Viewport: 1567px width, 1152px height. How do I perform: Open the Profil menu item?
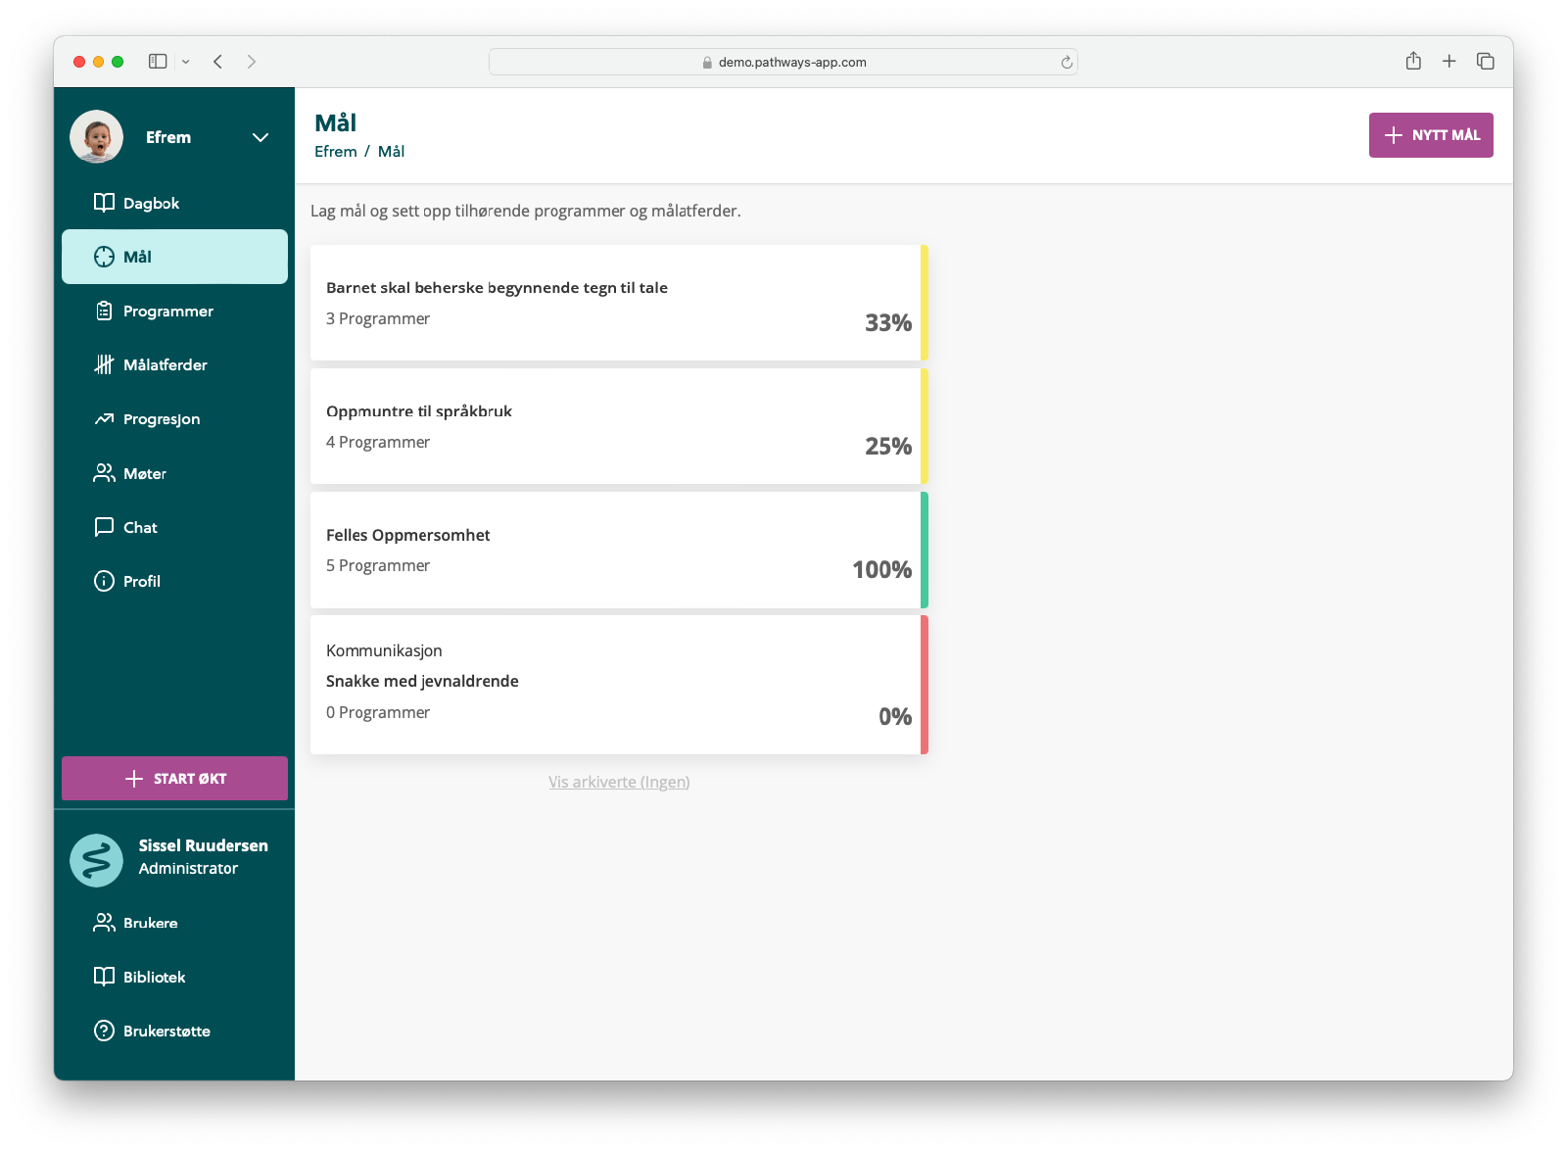pyautogui.click(x=174, y=581)
